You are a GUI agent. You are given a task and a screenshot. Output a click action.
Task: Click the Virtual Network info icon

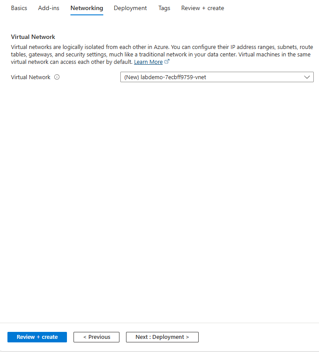pyautogui.click(x=57, y=77)
